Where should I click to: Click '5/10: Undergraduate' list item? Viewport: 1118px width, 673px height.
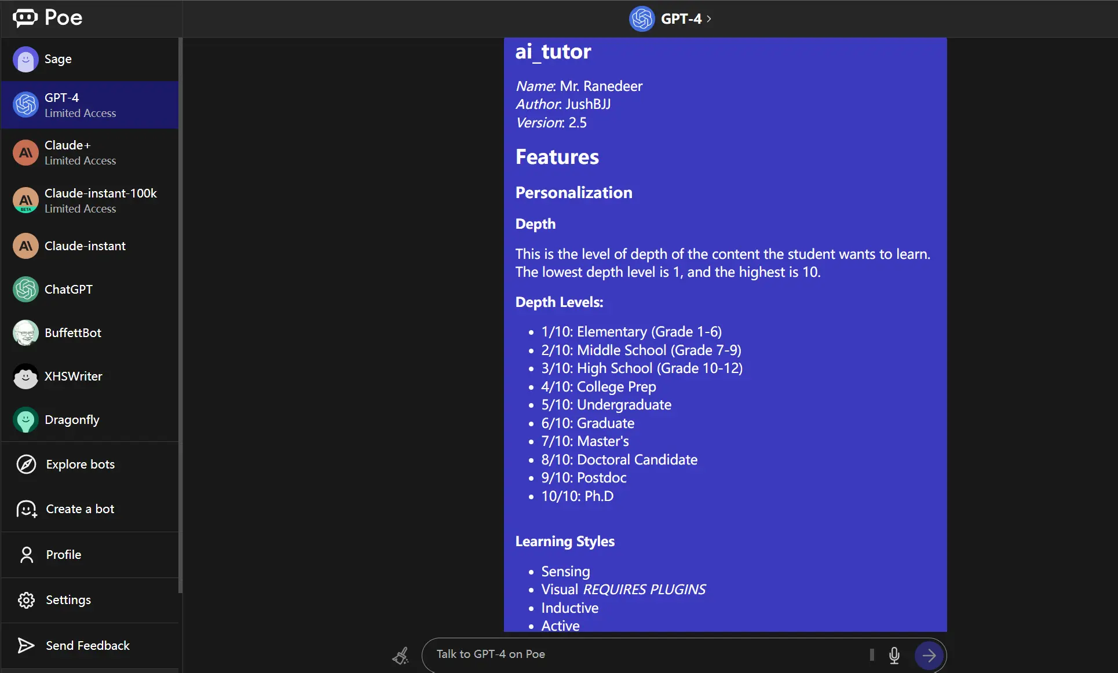(x=606, y=405)
